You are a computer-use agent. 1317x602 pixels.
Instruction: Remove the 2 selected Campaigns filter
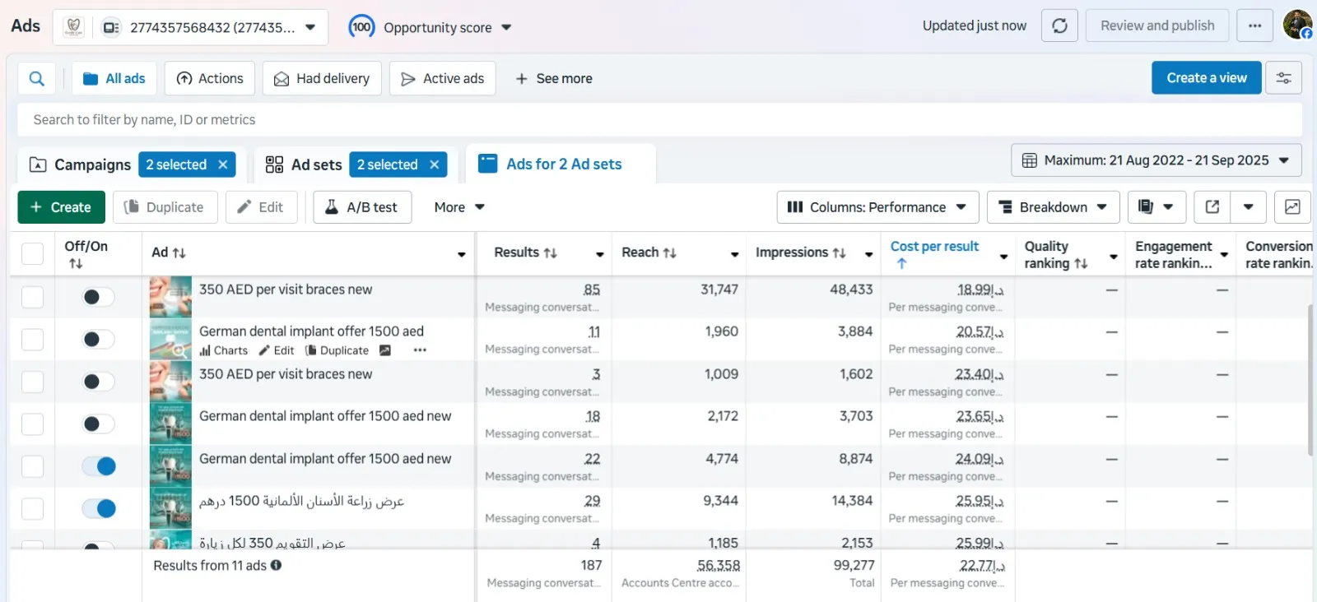(x=223, y=164)
